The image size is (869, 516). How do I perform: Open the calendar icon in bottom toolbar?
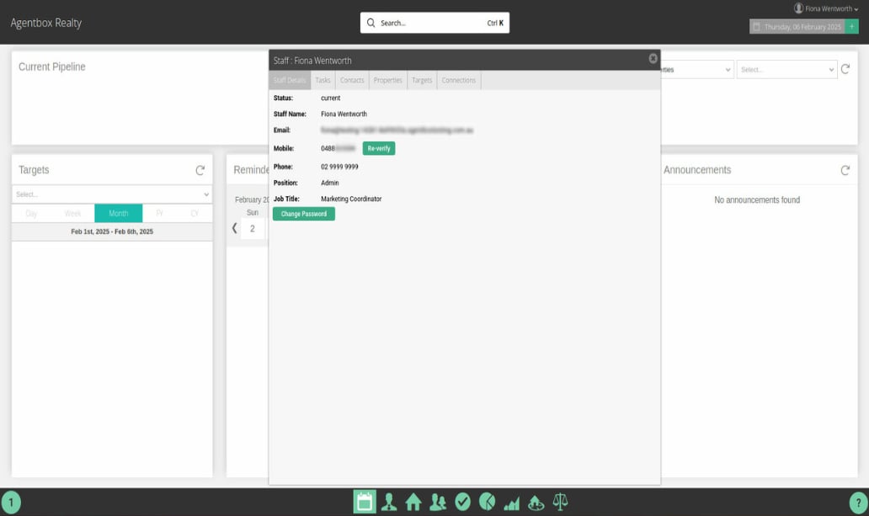pyautogui.click(x=364, y=502)
